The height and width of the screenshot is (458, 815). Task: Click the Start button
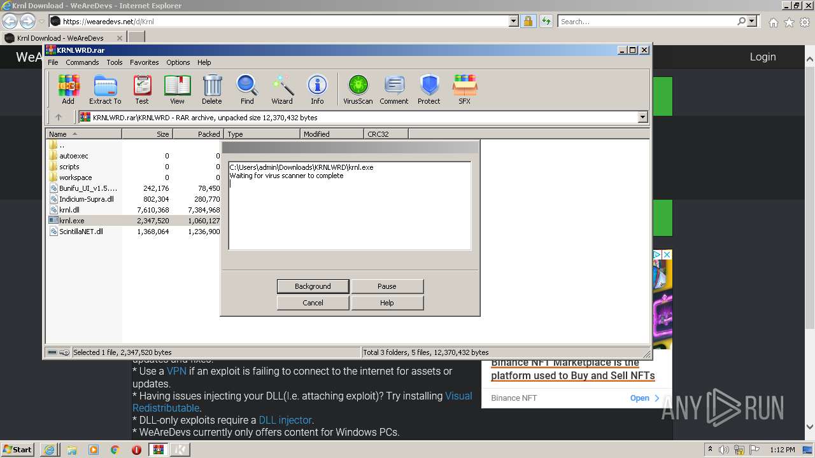[x=18, y=450]
